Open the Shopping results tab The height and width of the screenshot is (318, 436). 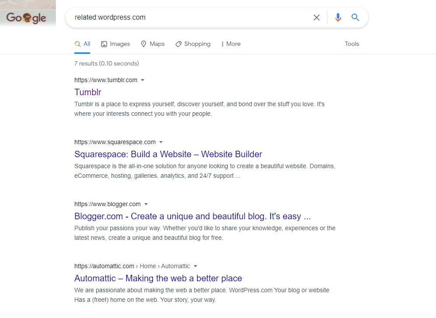pyautogui.click(x=193, y=44)
